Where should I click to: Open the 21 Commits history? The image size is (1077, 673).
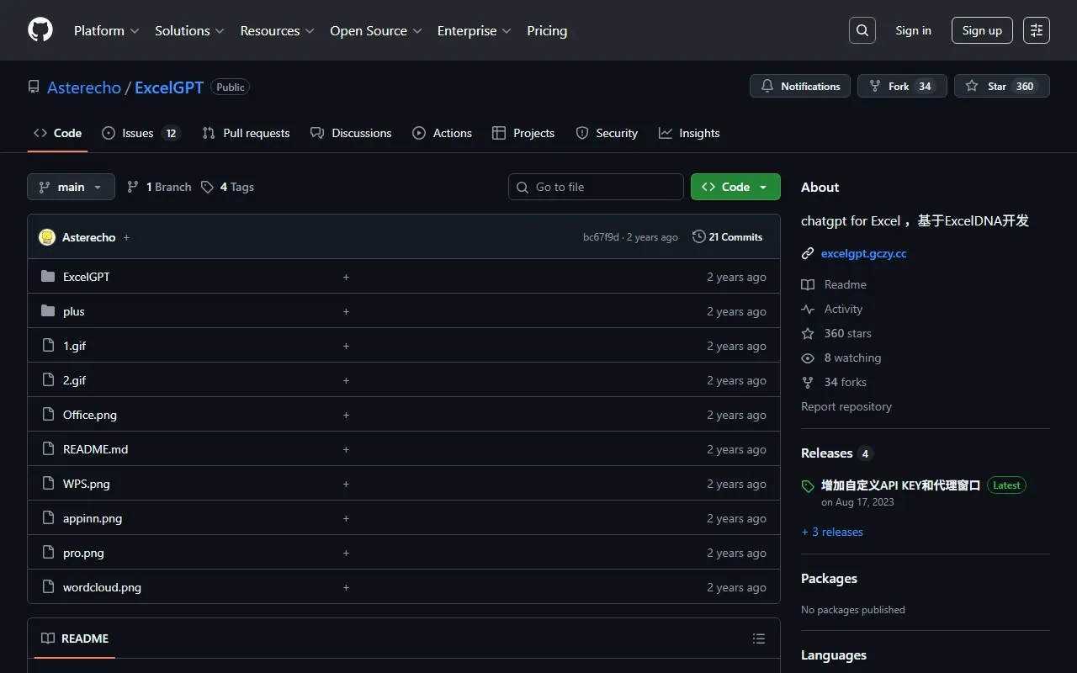(727, 237)
